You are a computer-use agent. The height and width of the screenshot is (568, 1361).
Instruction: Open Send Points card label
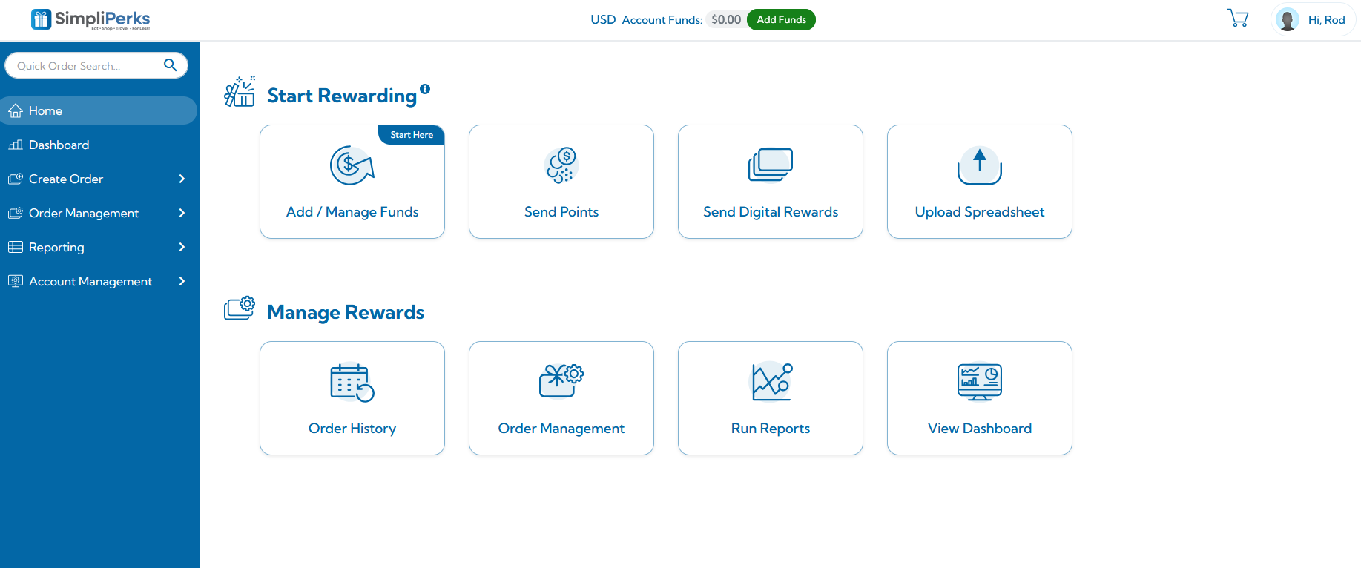tap(561, 212)
